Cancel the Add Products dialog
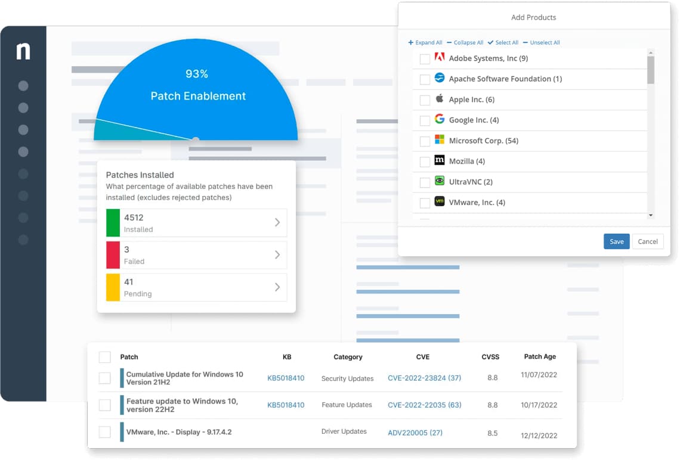The width and height of the screenshot is (680, 460). tap(647, 242)
